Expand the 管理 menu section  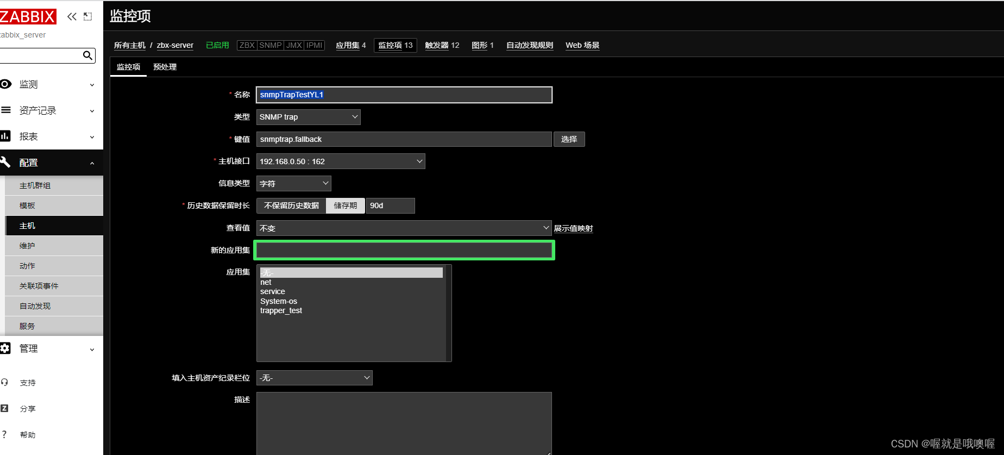click(52, 348)
